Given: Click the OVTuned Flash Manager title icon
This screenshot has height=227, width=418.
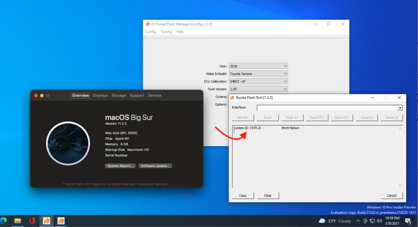Looking at the screenshot, I should tap(147, 24).
